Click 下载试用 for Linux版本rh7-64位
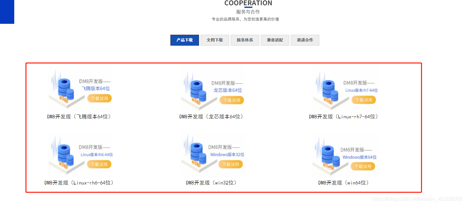 (x=364, y=100)
